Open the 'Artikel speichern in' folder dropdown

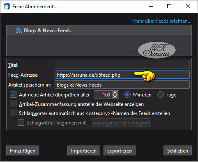[122, 85]
